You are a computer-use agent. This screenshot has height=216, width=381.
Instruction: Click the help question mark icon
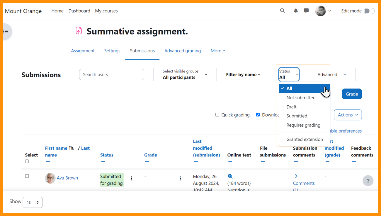368,181
